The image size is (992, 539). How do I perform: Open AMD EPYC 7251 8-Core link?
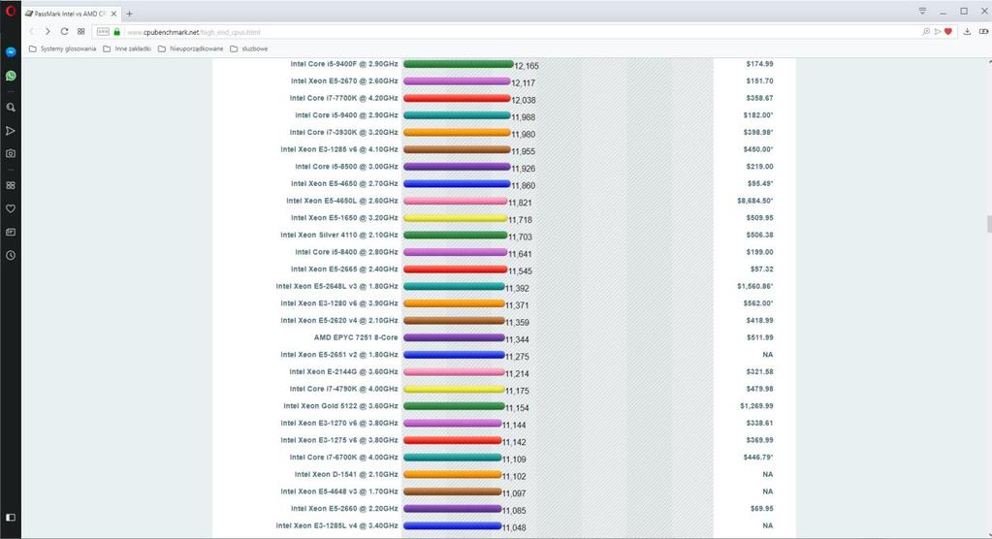[x=356, y=337]
